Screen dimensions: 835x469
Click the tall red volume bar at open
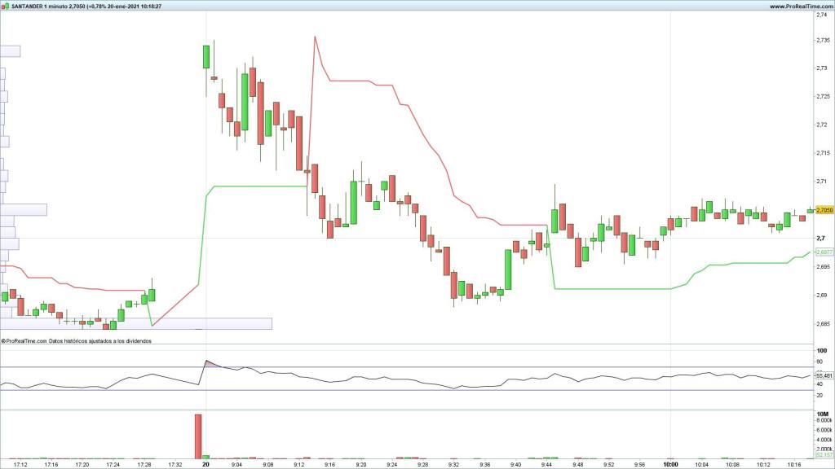197,436
